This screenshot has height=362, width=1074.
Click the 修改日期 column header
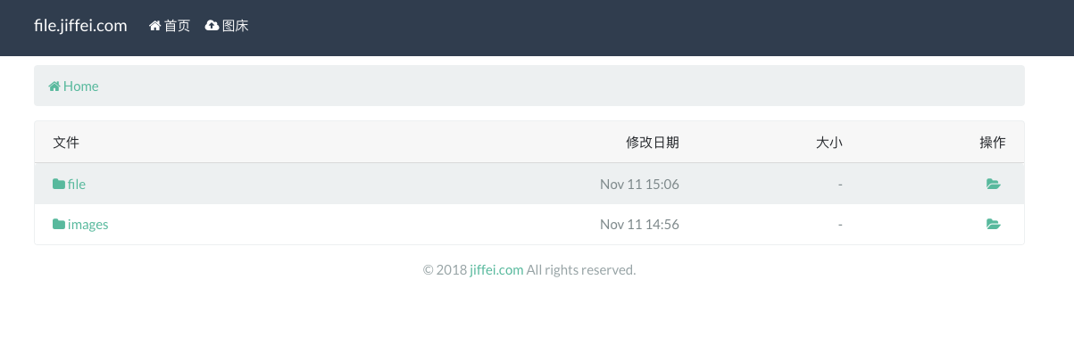pyautogui.click(x=653, y=143)
